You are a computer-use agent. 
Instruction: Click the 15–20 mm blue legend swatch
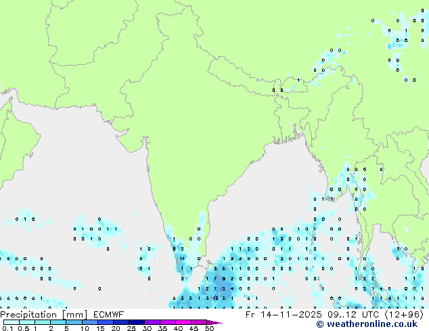pyautogui.click(x=106, y=322)
